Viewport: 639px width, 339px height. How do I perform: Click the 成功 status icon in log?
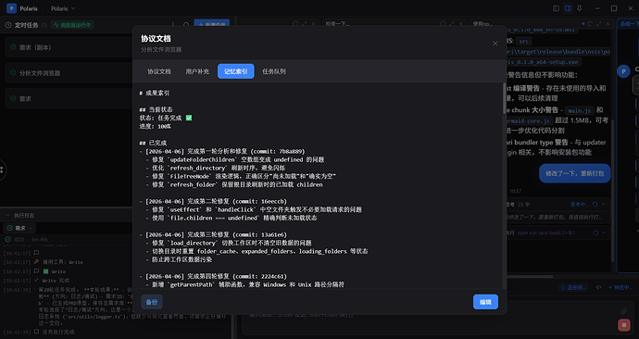[7, 239]
